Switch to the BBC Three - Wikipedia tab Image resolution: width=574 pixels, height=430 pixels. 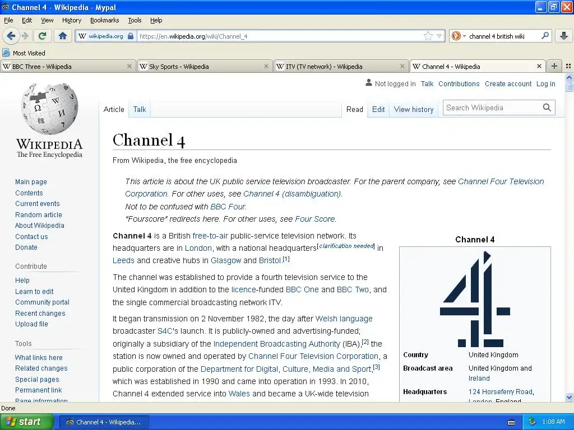68,66
